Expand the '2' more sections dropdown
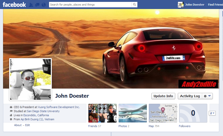This screenshot has width=223, height=136. click(x=212, y=113)
